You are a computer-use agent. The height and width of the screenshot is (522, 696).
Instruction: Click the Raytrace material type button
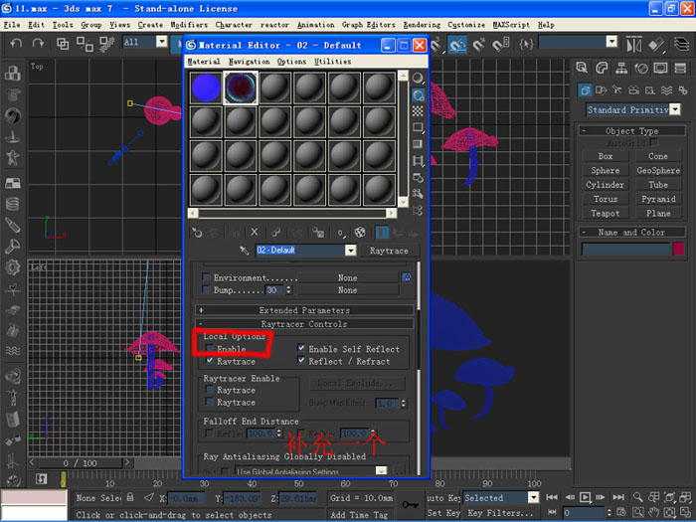[x=389, y=251]
